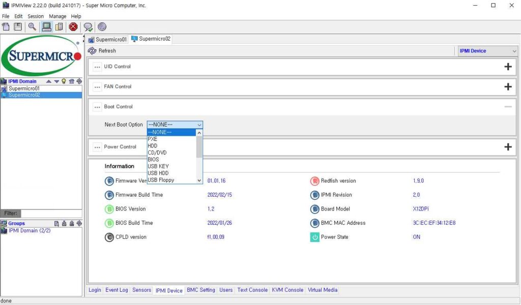Open the Session menu
Image resolution: width=521 pixels, height=305 pixels.
coord(36,16)
